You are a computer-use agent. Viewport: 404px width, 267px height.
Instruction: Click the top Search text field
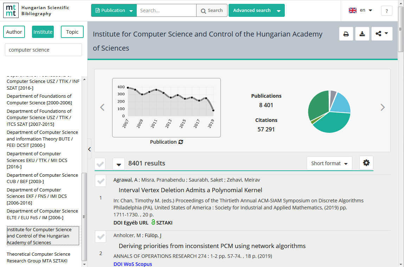(x=166, y=11)
